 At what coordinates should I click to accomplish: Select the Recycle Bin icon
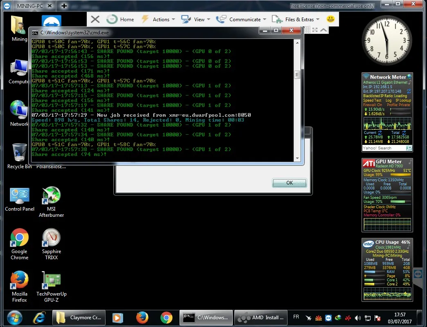click(x=19, y=156)
